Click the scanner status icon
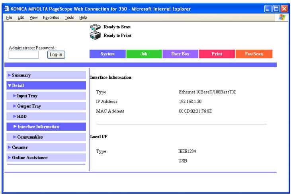 (x=95, y=27)
